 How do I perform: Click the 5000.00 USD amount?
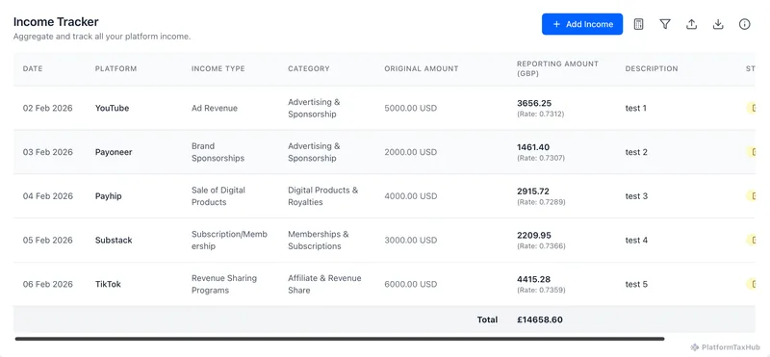point(411,108)
